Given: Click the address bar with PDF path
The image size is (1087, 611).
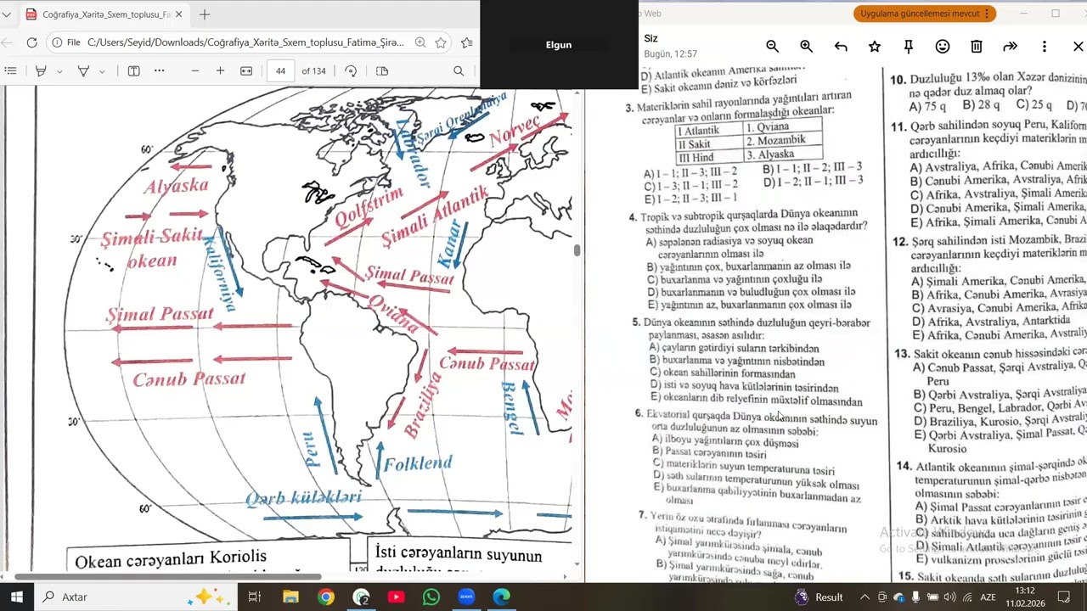Looking at the screenshot, I should 245,42.
